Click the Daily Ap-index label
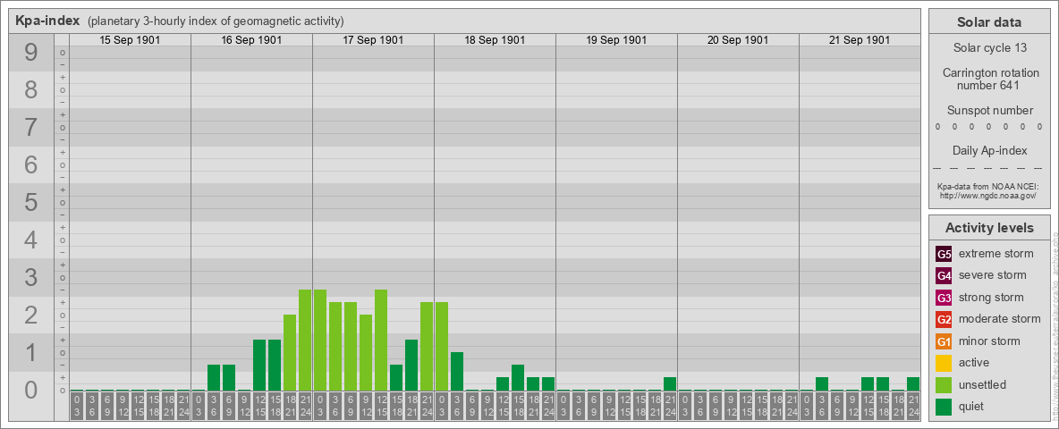 (989, 150)
